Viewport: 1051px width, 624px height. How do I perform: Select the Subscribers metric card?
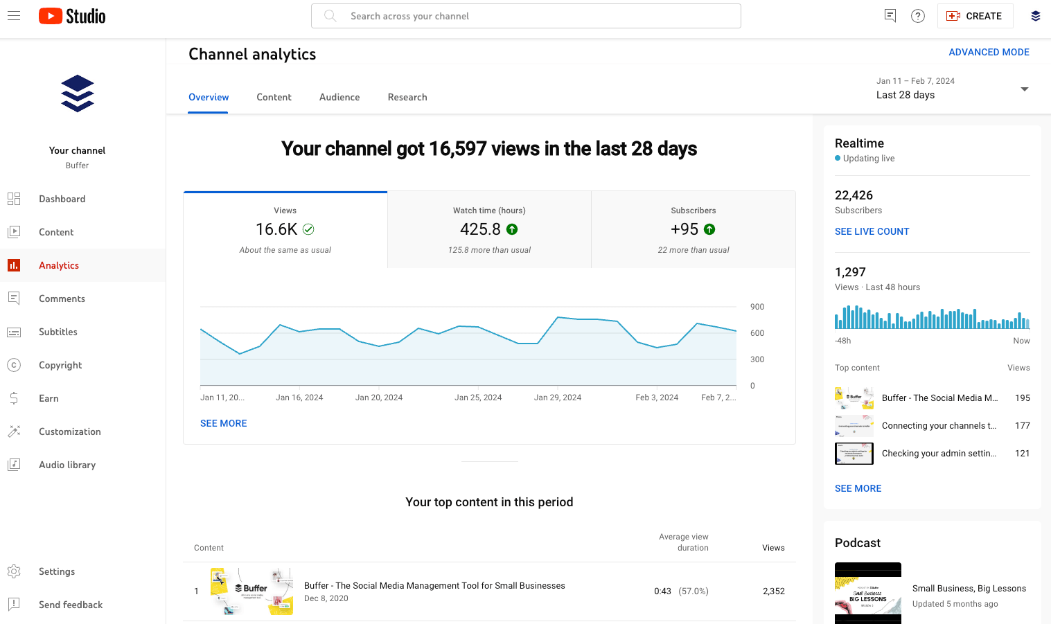pos(693,229)
